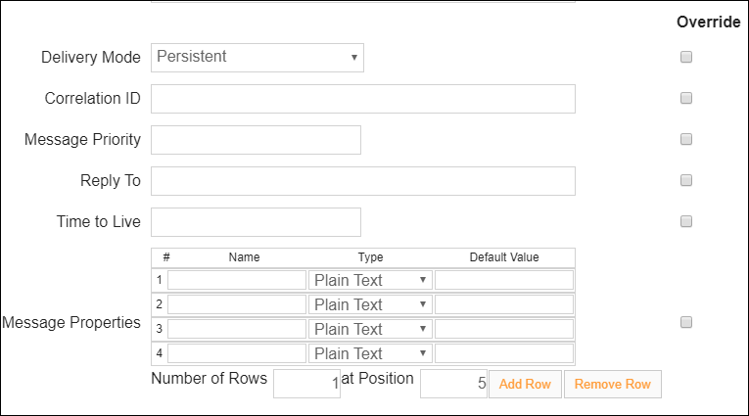749x416 pixels.
Task: Check the Message Priority override box
Action: tap(686, 139)
